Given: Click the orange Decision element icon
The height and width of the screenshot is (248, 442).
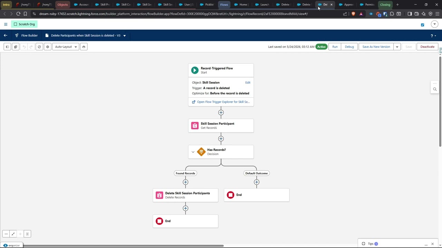Looking at the screenshot, I should point(201,152).
